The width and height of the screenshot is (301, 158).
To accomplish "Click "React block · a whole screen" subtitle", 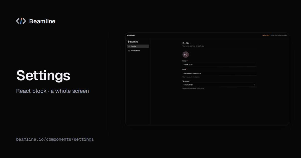I will pyautogui.click(x=52, y=91).
